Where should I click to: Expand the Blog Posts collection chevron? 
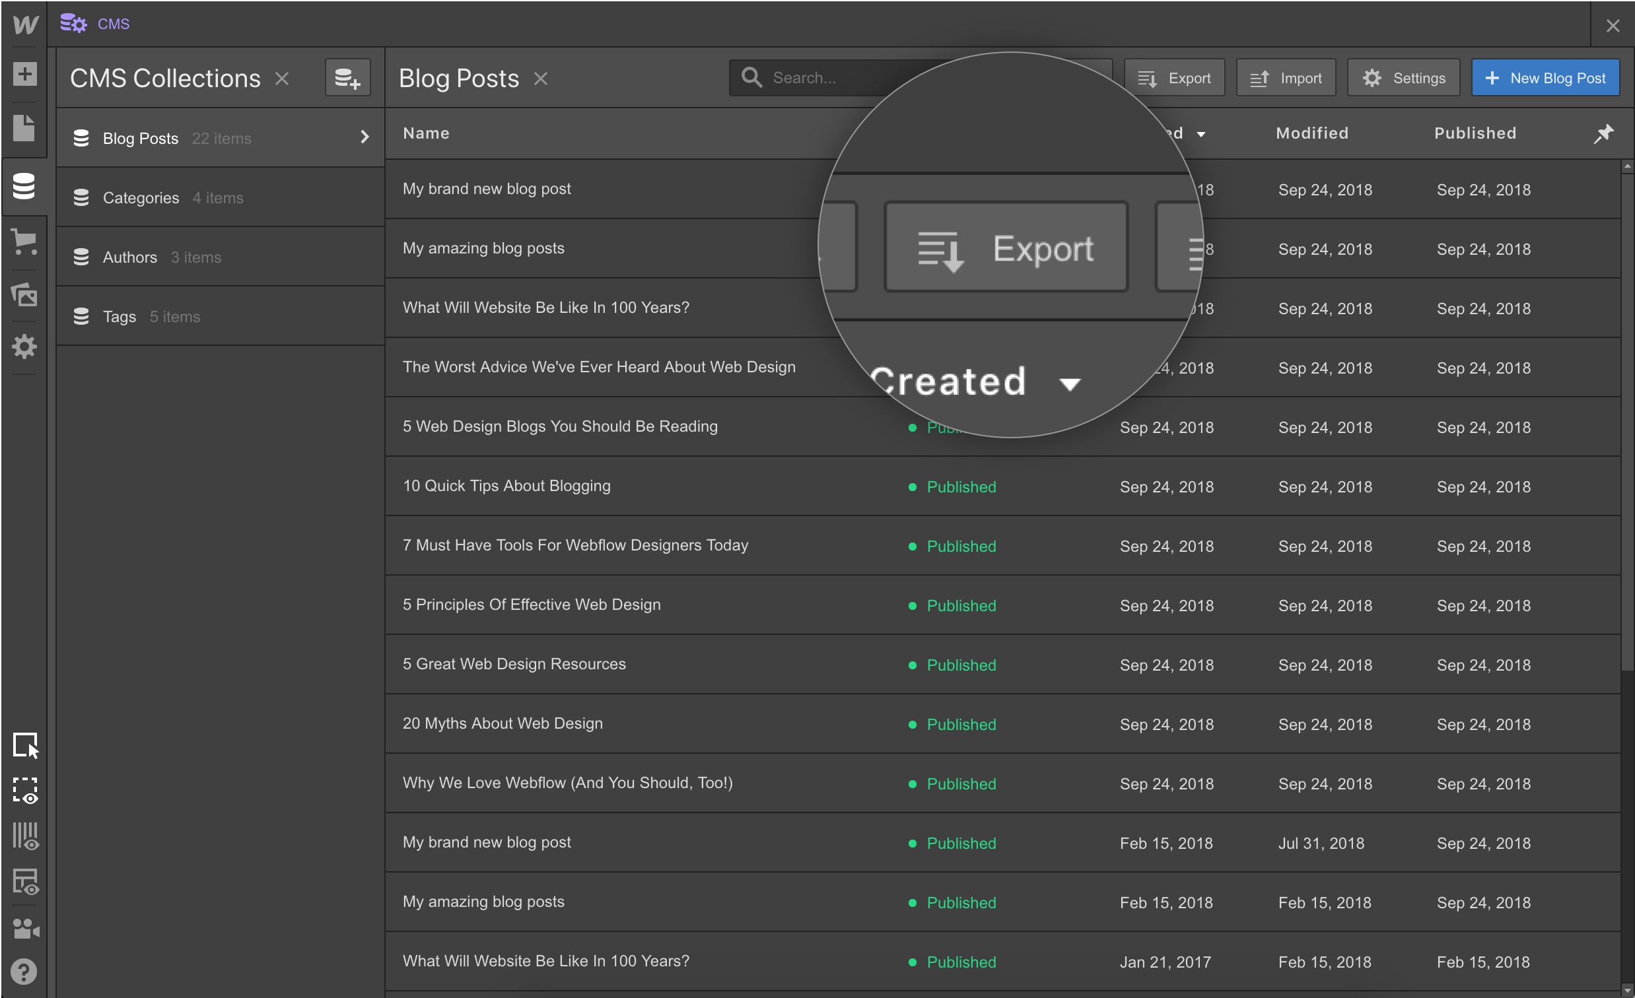tap(365, 137)
